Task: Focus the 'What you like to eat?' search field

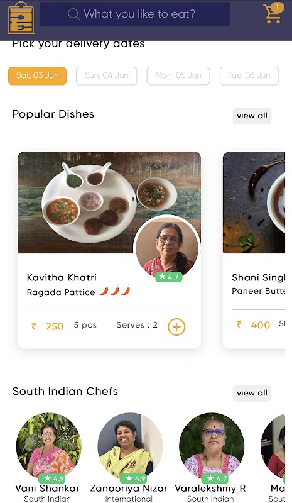Action: click(x=134, y=14)
